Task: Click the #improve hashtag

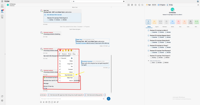Action: point(64,54)
